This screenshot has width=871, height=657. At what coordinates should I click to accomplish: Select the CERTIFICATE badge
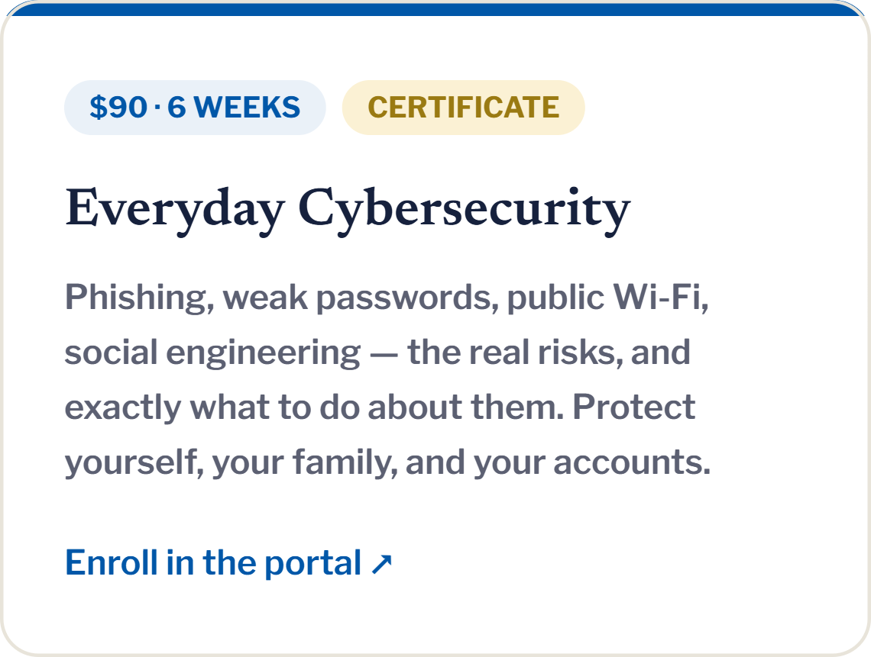coord(463,108)
